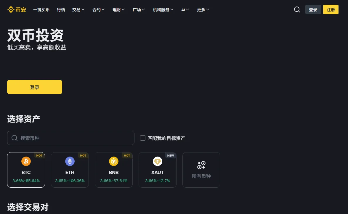Click the 双币投资 page title
Screen dimensions: 348x214
(36, 35)
